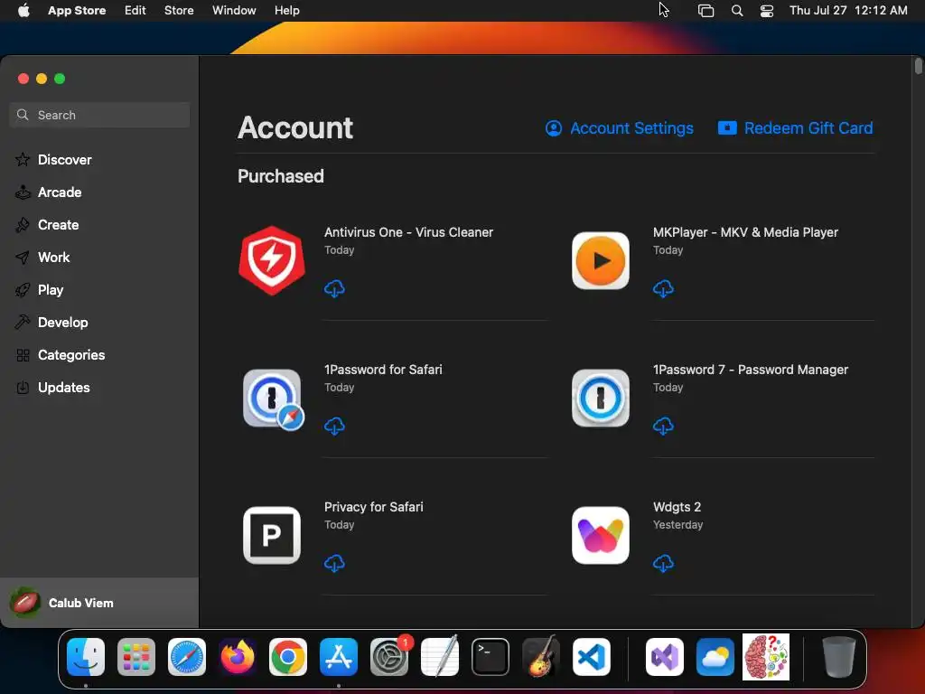Screen dimensions: 925x694
Task: Open 1Password for Safari app icon
Action: click(x=273, y=399)
